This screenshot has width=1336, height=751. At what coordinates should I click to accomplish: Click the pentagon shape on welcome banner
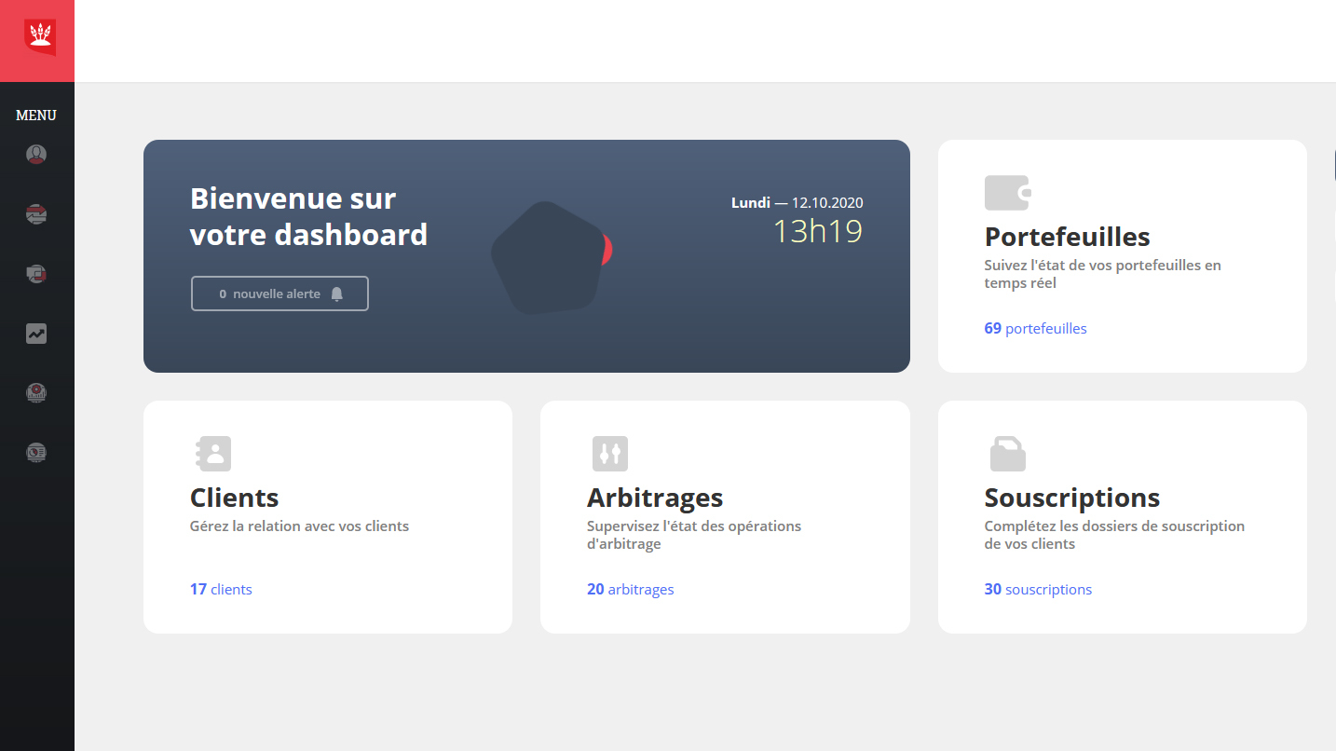(x=545, y=258)
